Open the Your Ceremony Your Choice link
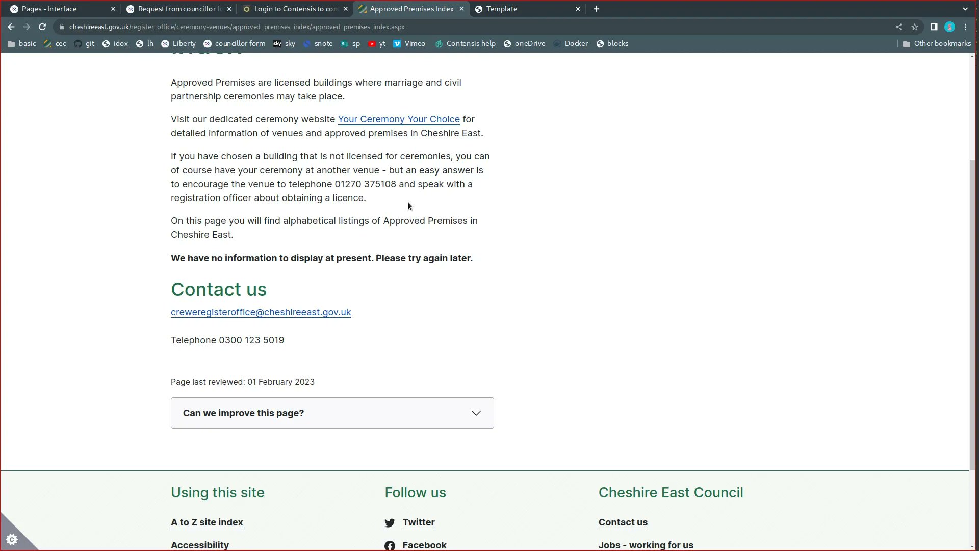Image resolution: width=979 pixels, height=551 pixels. click(x=398, y=119)
